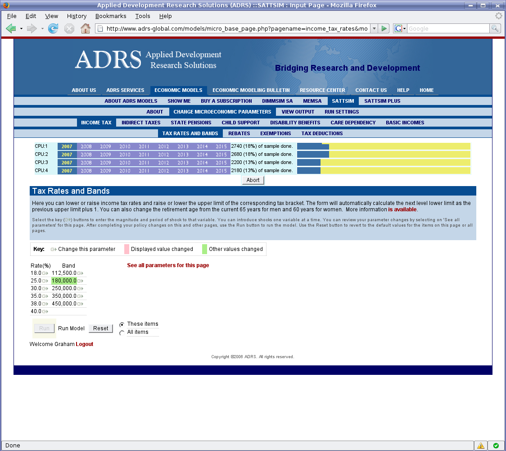
Task: Reload the page with the refresh icon
Action: [53, 28]
